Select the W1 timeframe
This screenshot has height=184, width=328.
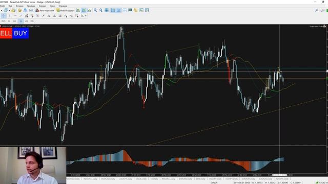(26, 21)
